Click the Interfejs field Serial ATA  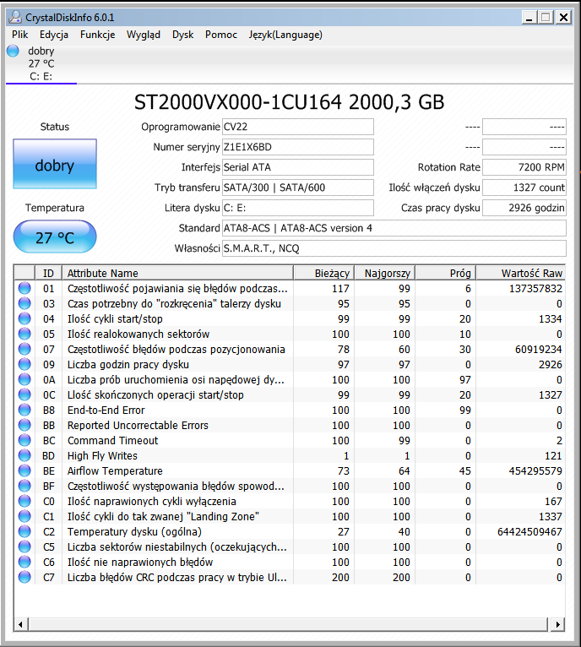pos(298,167)
